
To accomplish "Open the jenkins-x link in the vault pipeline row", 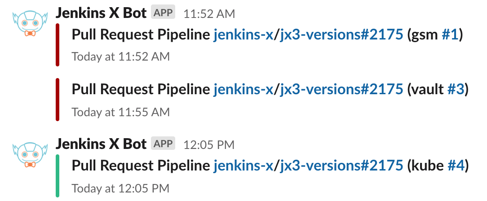I will 243,89.
